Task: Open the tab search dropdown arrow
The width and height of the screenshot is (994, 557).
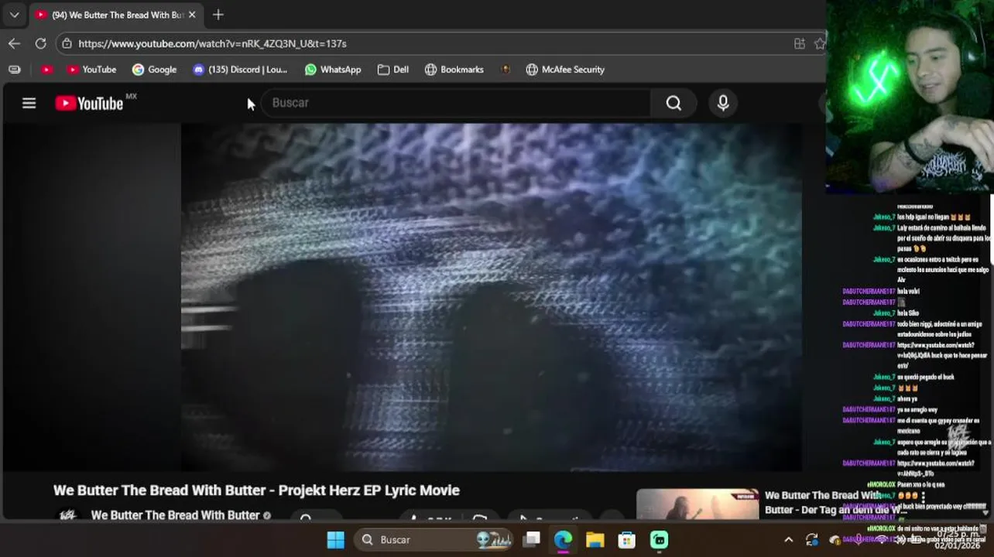Action: click(14, 15)
